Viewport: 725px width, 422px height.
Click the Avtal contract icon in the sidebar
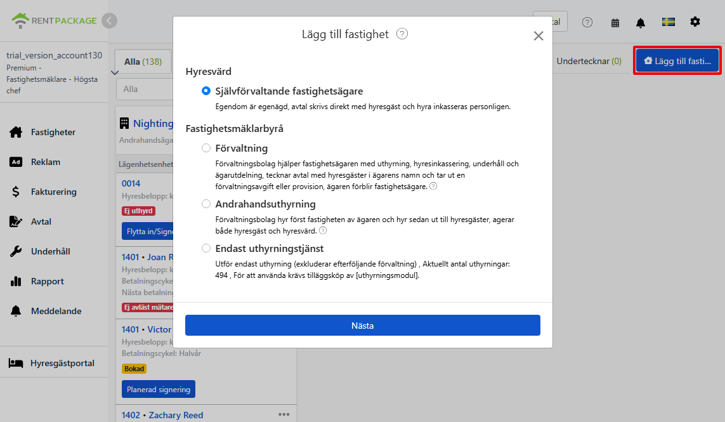pyautogui.click(x=16, y=221)
